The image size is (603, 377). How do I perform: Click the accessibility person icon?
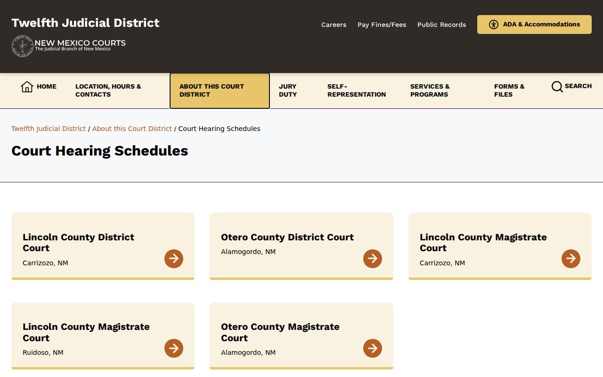click(x=493, y=25)
